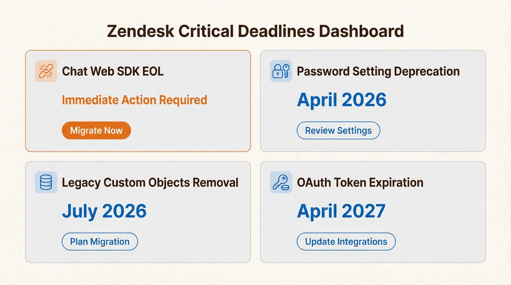
Task: Click the database icon for Legacy Custom Objects
Action: [x=46, y=182]
